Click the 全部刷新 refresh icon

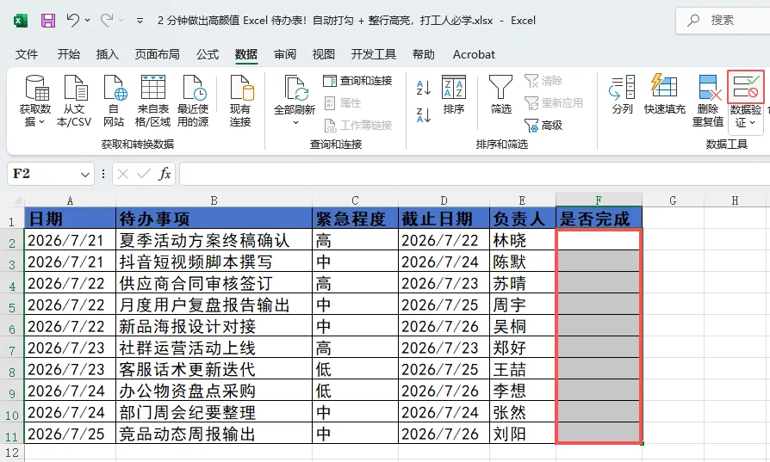295,89
